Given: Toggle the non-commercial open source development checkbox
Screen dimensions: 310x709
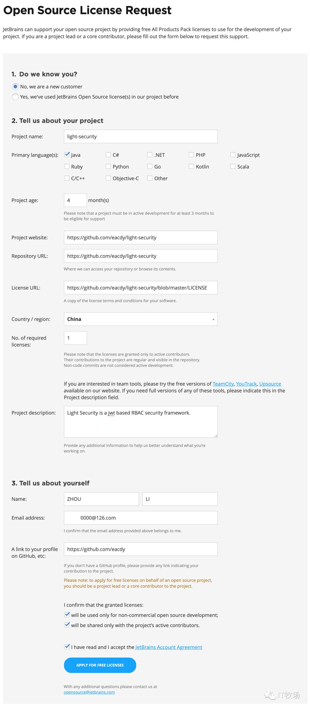Looking at the screenshot, I should pyautogui.click(x=67, y=615).
